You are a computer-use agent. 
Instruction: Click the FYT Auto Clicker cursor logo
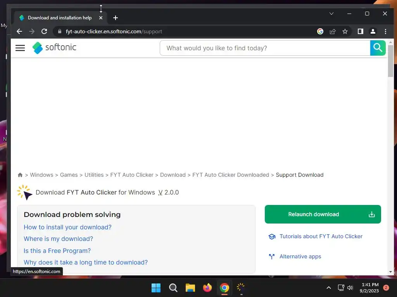(x=25, y=193)
